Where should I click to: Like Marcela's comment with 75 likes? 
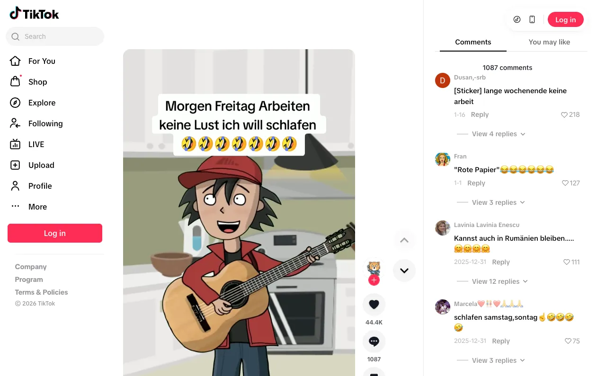tap(568, 341)
